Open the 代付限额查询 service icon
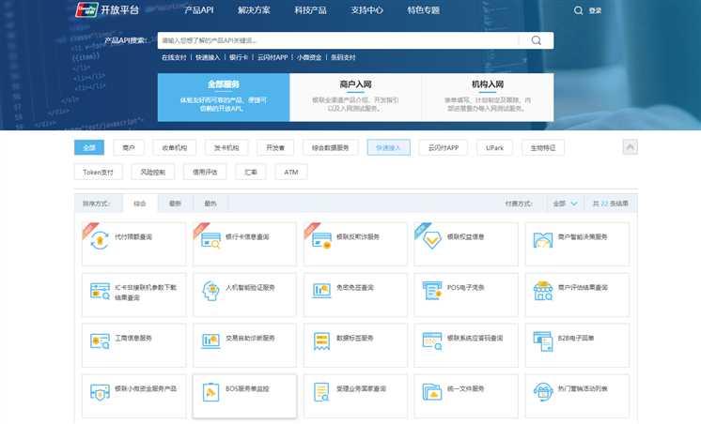Viewport: 701px width, 424px height. pos(100,240)
